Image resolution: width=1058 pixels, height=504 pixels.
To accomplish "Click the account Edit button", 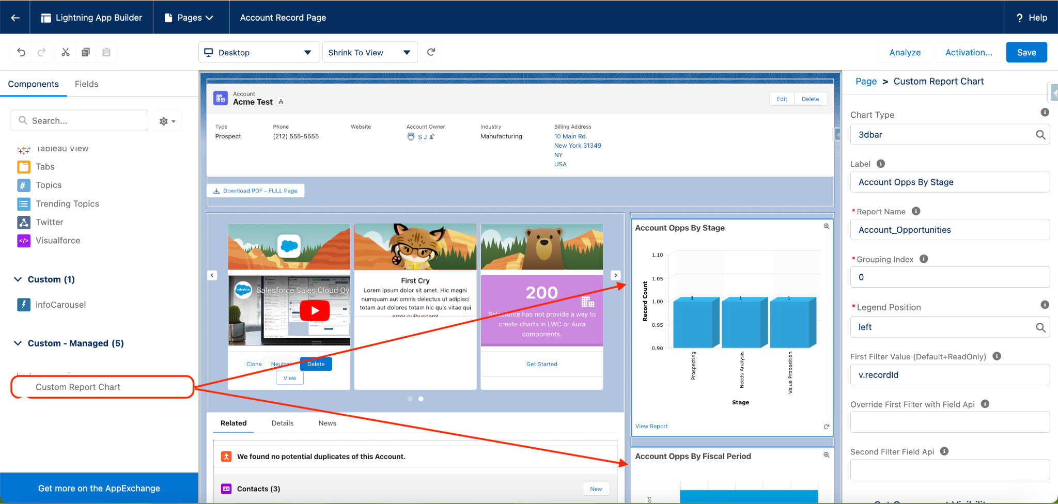I will pos(782,99).
